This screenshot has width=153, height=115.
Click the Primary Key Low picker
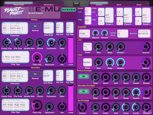tap(60, 28)
